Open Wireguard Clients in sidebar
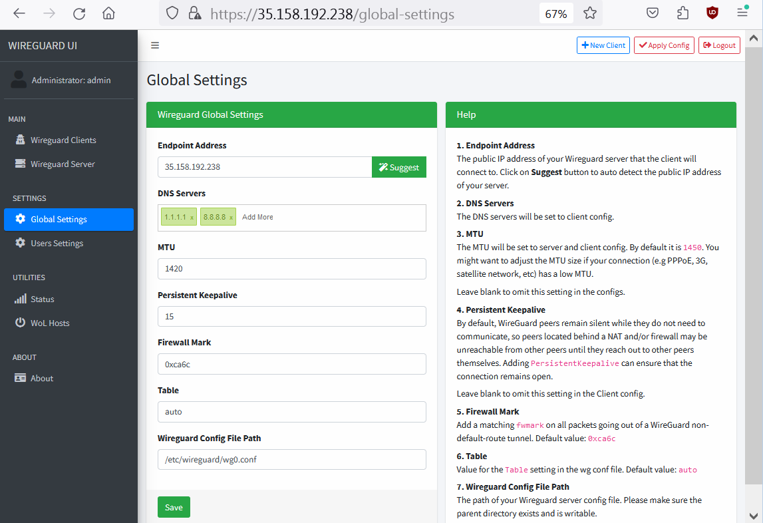The width and height of the screenshot is (763, 523). (x=63, y=140)
